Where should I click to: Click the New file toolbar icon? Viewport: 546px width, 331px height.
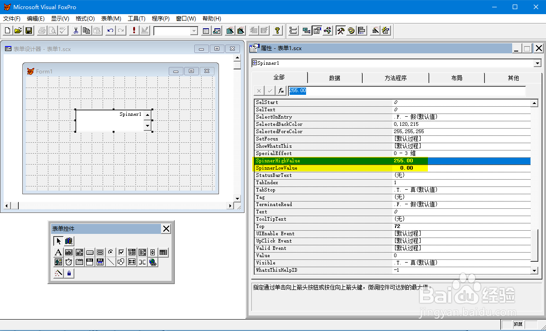tap(7, 31)
